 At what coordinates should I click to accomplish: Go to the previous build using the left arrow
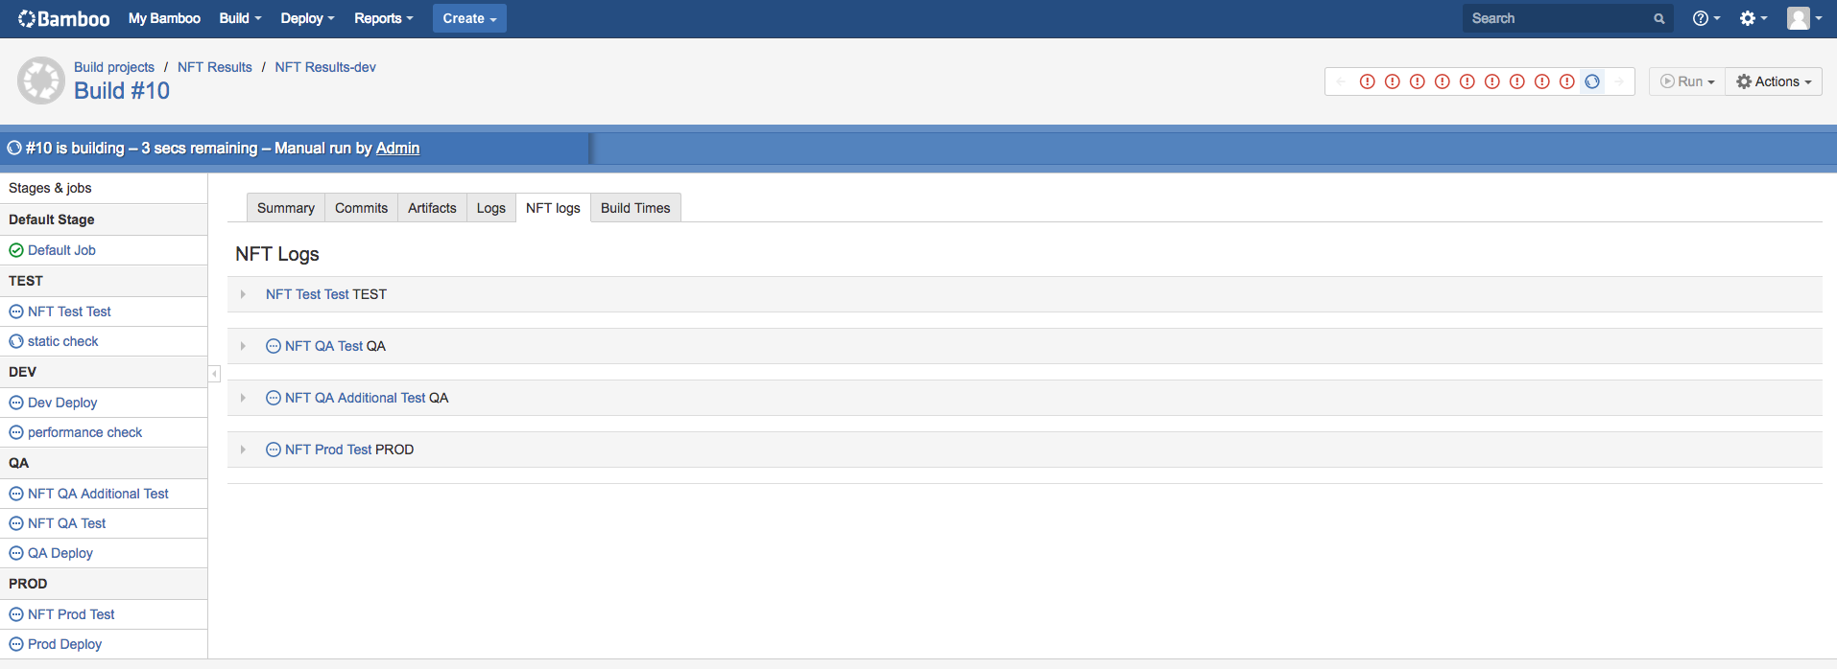[1341, 81]
